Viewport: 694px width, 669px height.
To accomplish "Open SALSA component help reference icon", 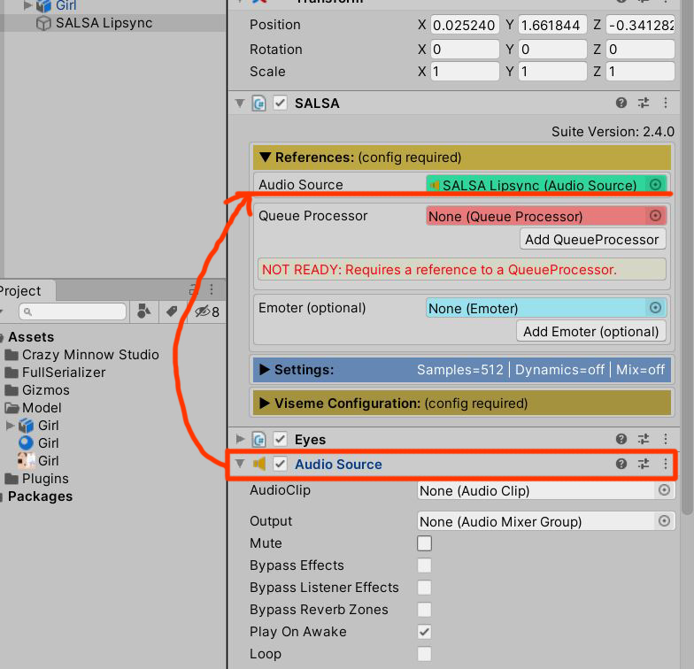I will 621,104.
